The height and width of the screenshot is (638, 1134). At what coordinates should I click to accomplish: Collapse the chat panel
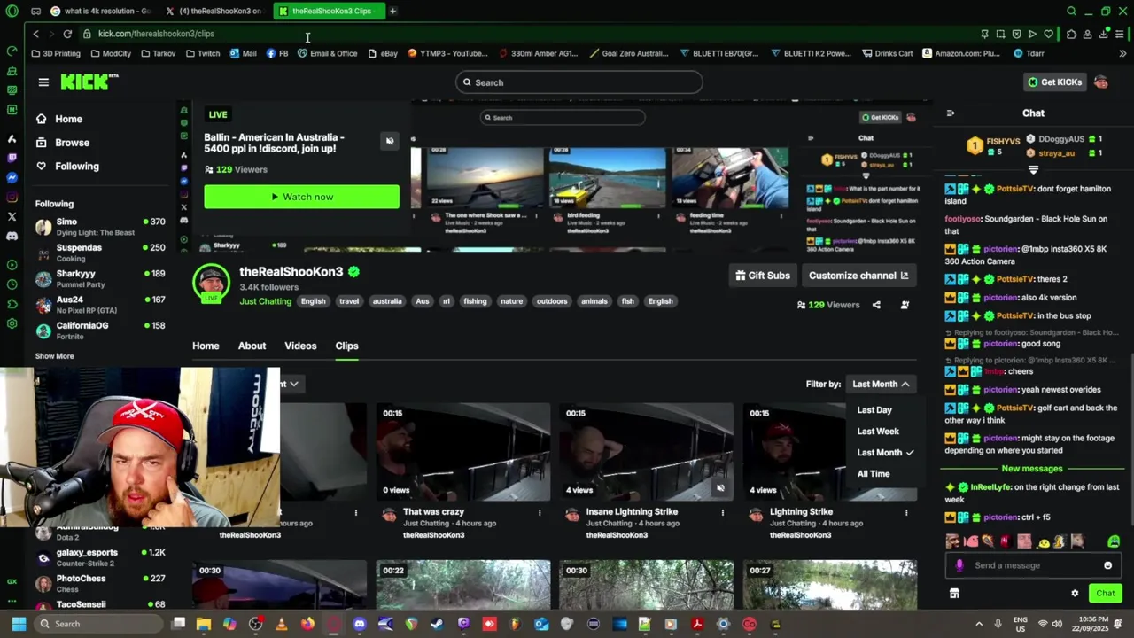pos(951,113)
